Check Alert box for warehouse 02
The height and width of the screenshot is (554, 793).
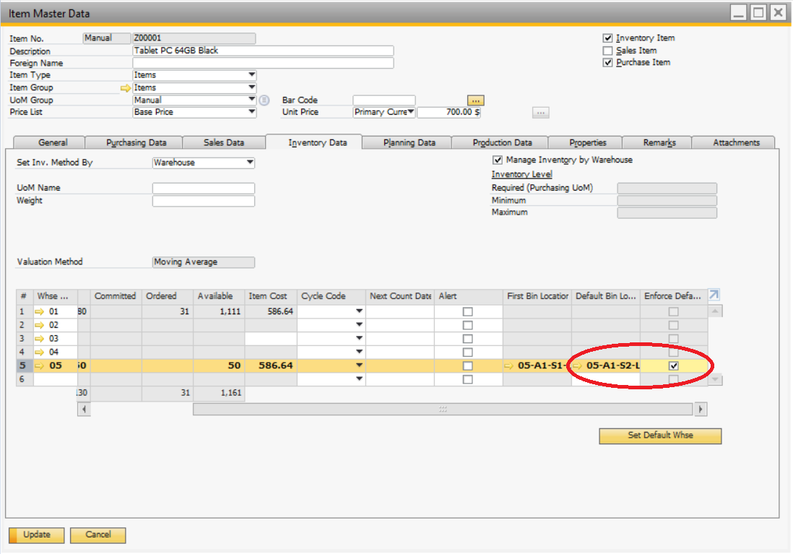tap(468, 325)
